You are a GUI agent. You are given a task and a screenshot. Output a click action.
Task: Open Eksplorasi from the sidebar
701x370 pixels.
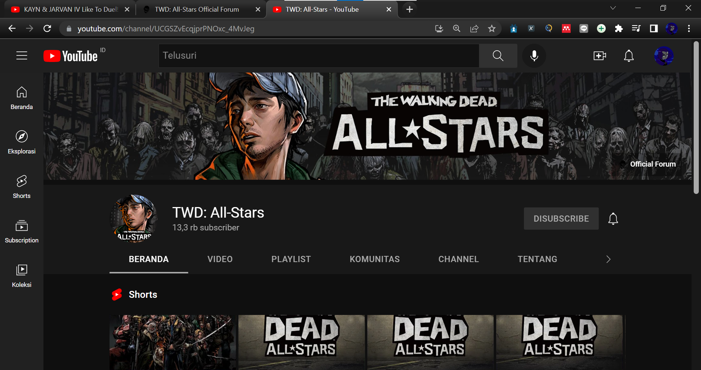[22, 142]
